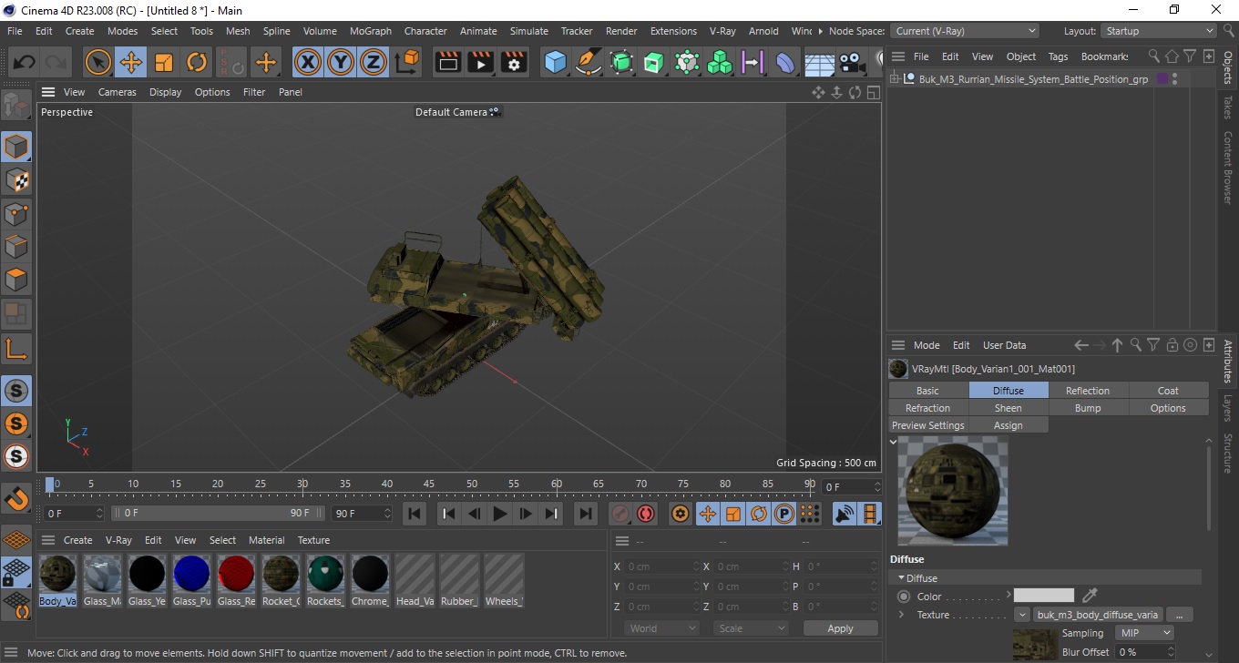Open the Simulate menu
This screenshot has height=663, width=1239.
(x=529, y=31)
